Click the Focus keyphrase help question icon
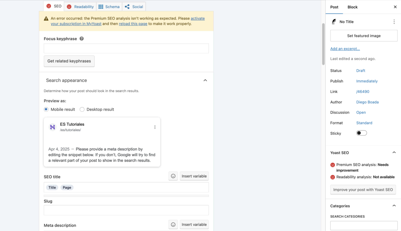The image size is (401, 231). (x=81, y=39)
